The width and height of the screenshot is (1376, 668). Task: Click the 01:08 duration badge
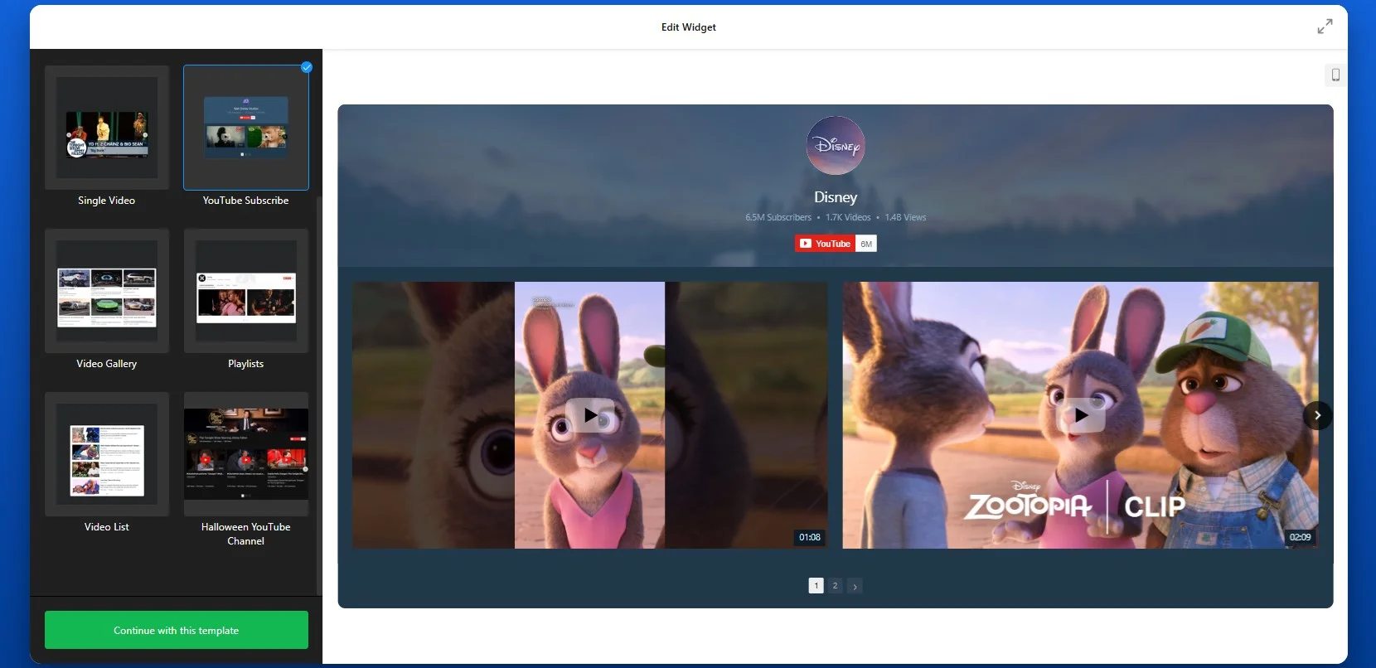pos(810,537)
